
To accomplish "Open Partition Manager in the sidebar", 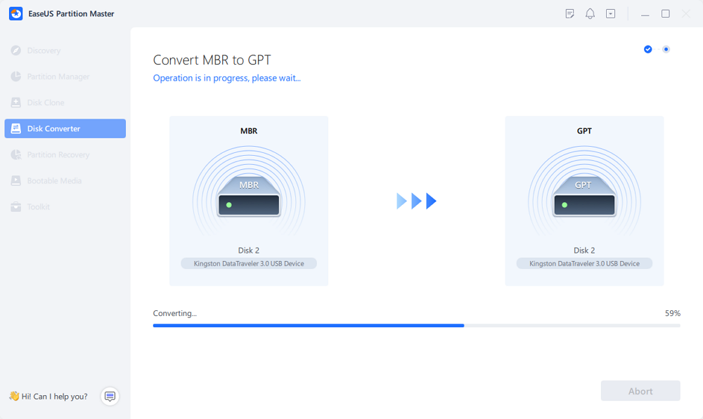I will 65,77.
